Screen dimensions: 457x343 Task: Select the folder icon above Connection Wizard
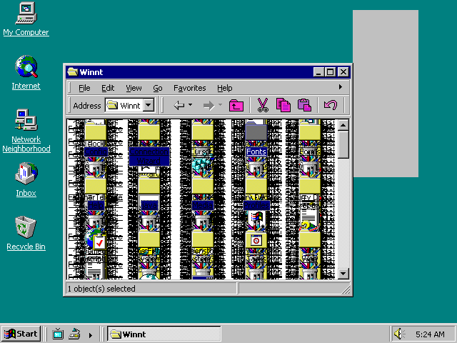click(149, 131)
